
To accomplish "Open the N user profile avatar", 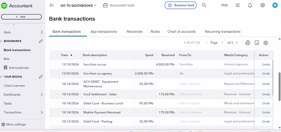I will pos(275,5).
